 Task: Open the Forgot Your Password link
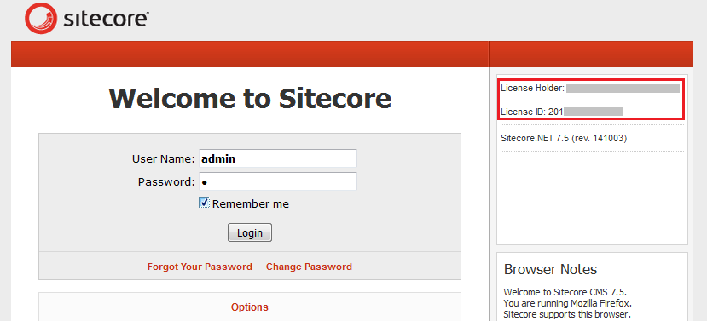tap(200, 267)
